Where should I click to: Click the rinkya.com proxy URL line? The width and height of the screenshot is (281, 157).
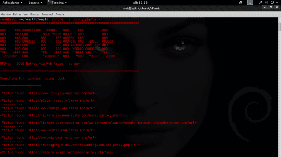click(48, 93)
